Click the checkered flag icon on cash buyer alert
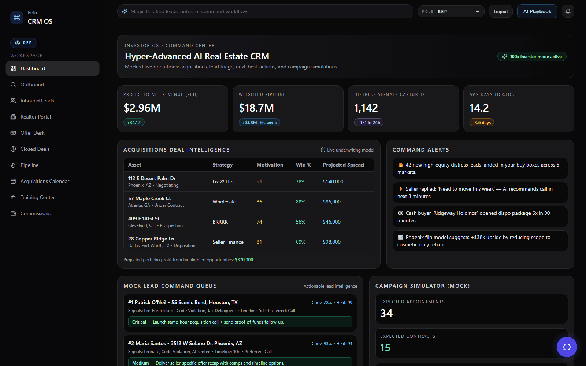The width and height of the screenshot is (586, 366). tap(401, 213)
